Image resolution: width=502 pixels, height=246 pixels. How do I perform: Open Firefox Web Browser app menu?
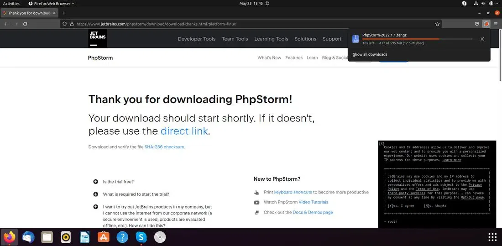click(51, 4)
